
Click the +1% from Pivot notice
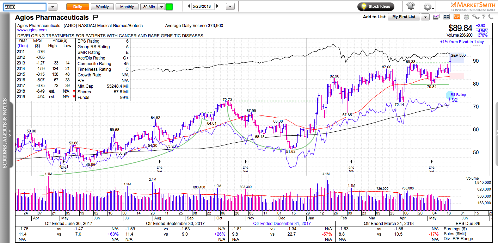pos(462,42)
